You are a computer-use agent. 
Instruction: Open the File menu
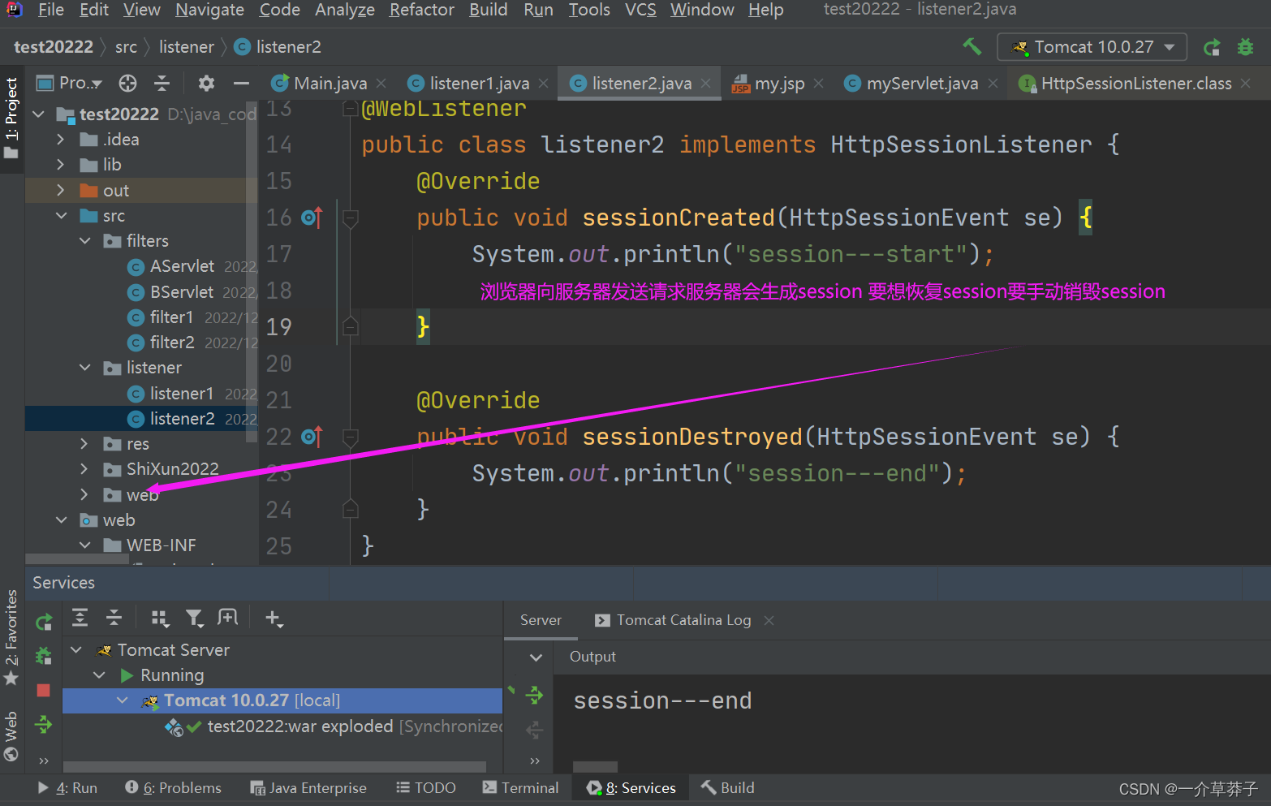click(50, 10)
